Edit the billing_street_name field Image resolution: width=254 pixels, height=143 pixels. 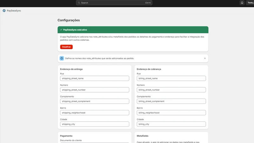tap(171, 78)
